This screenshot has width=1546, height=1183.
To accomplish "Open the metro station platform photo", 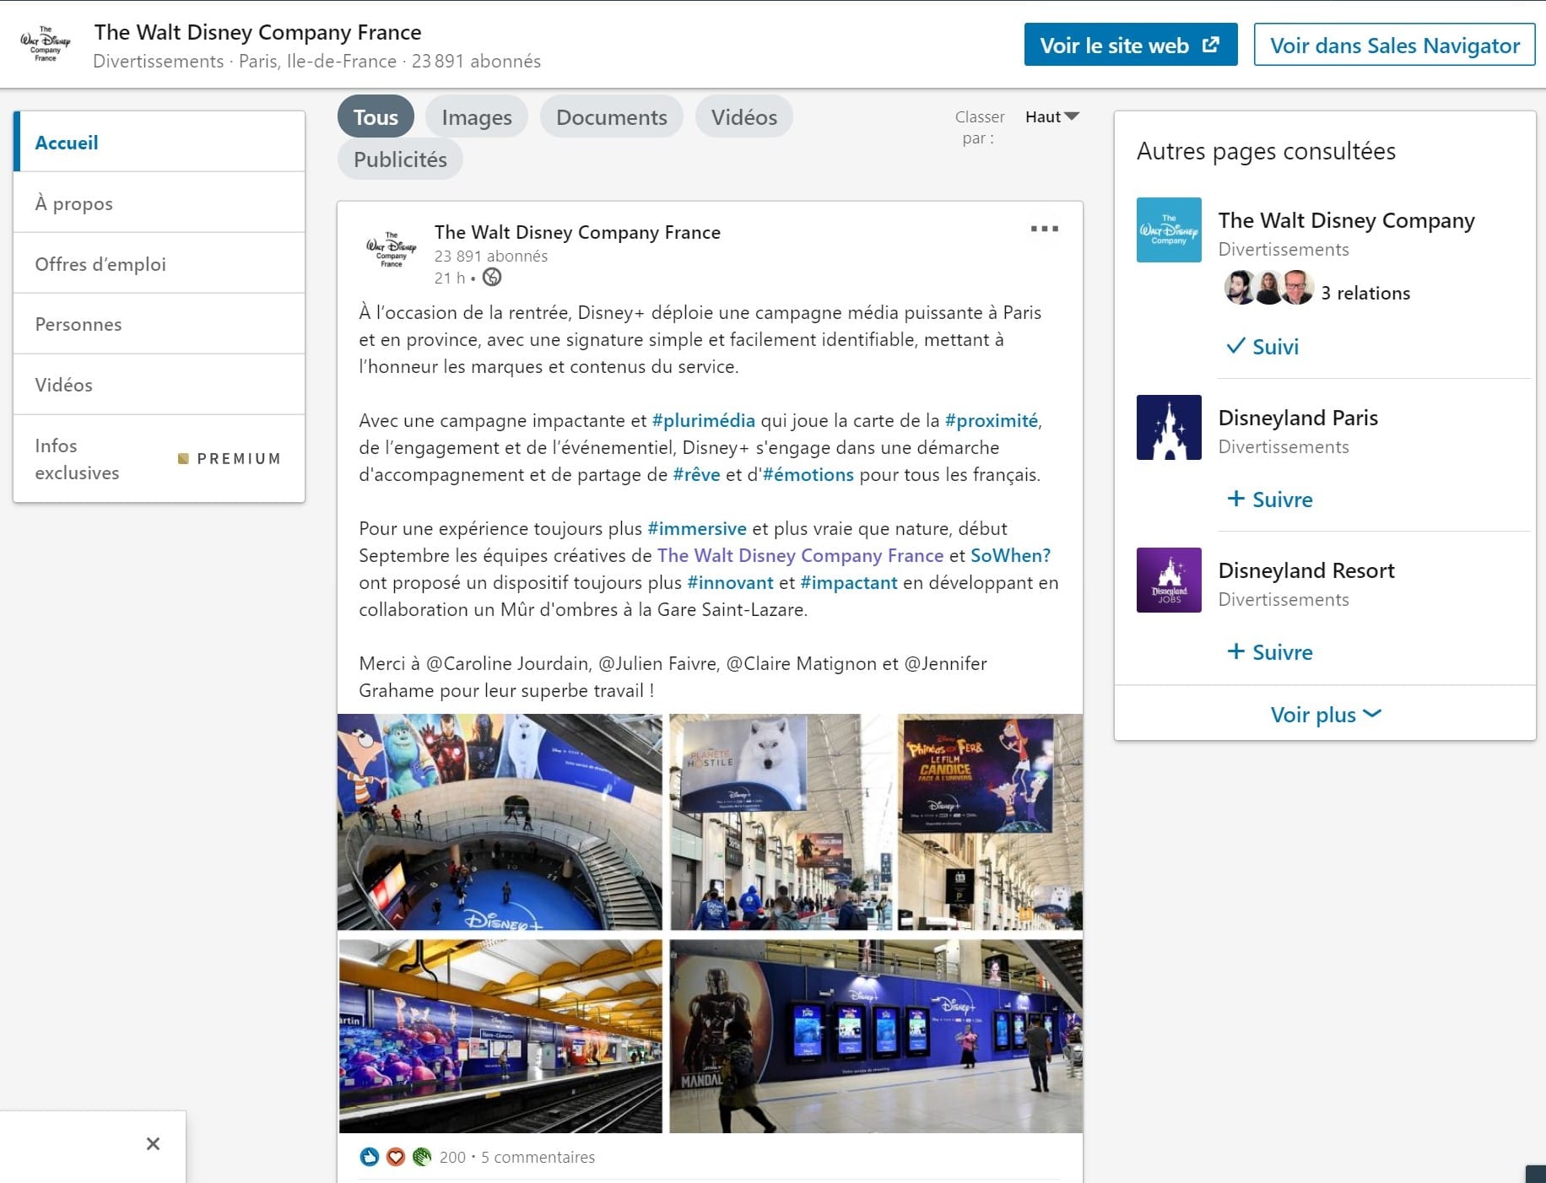I will pyautogui.click(x=500, y=1036).
